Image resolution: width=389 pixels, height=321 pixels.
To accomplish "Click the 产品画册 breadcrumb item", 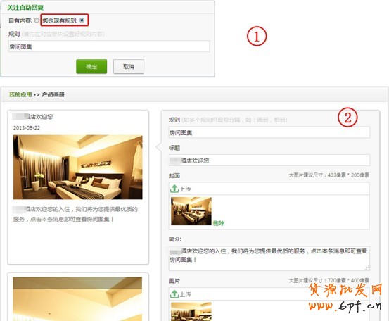I will point(53,94).
